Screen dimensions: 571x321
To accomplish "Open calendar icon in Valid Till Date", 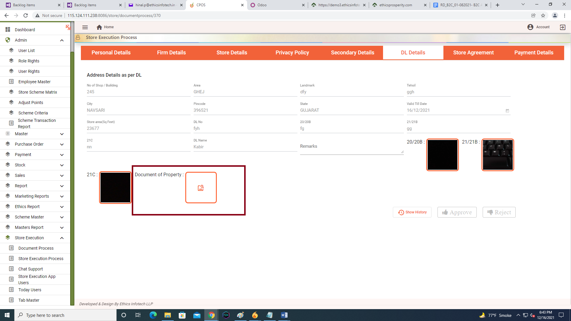I will (507, 111).
